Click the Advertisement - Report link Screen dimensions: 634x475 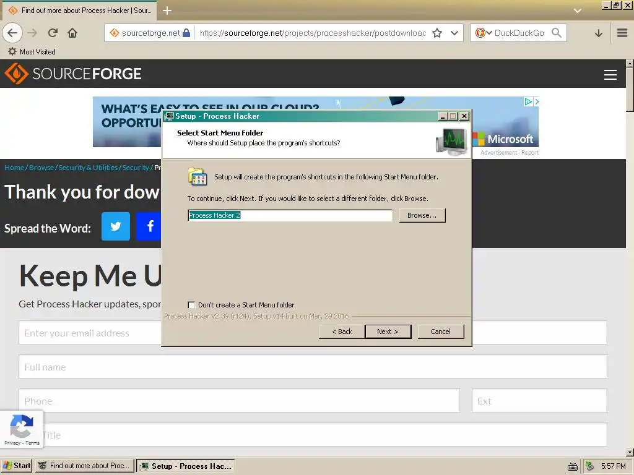coord(510,153)
